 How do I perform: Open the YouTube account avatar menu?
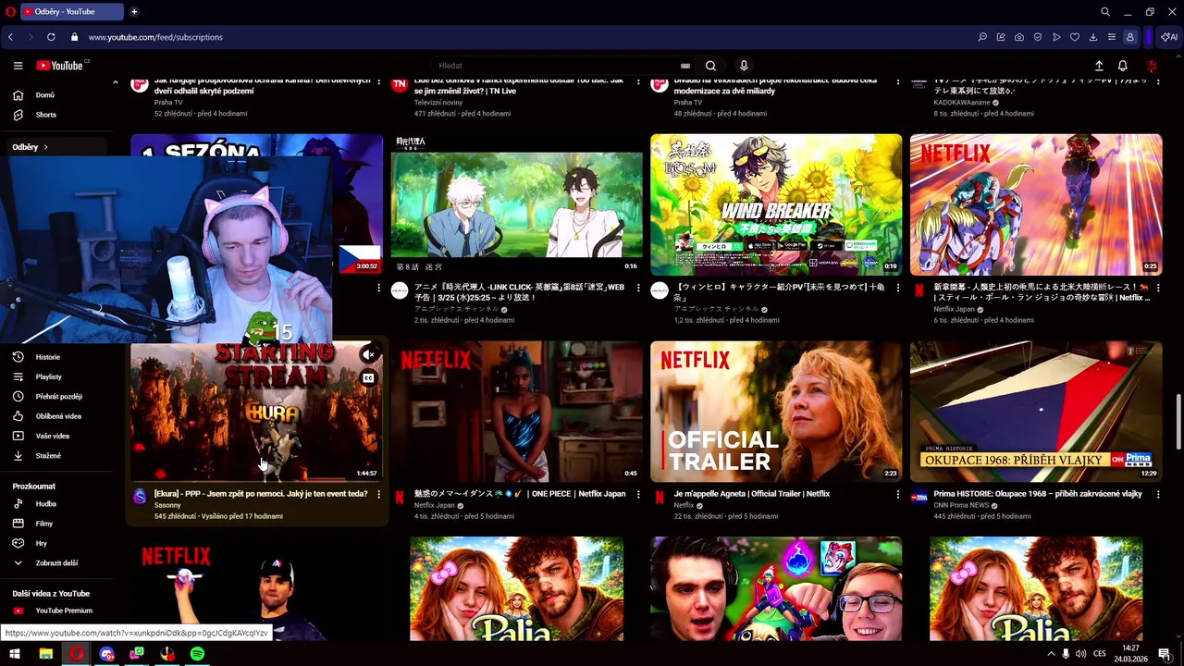click(x=1152, y=66)
